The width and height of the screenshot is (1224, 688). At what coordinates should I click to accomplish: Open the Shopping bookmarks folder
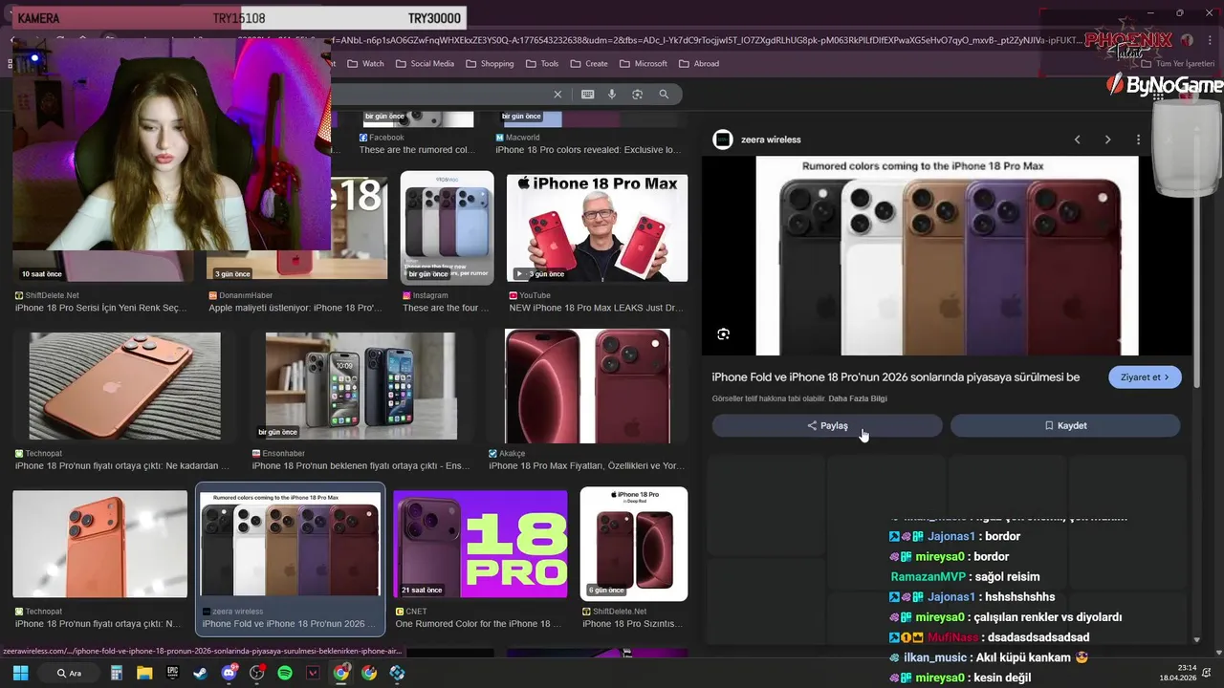tap(490, 64)
